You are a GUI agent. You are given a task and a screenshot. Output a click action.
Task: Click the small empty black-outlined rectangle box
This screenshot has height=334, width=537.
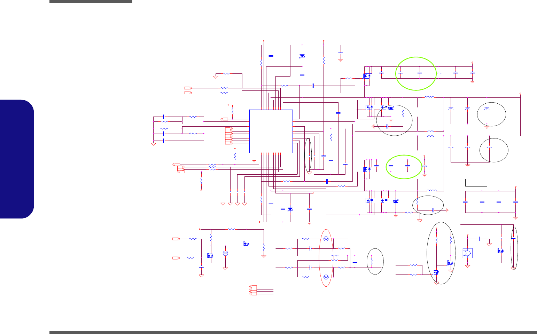[x=476, y=182]
